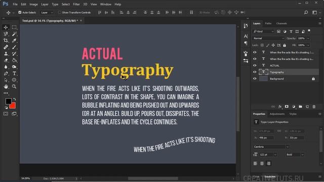Open the search icon in options bar
The image size is (324, 182).
point(306,12)
